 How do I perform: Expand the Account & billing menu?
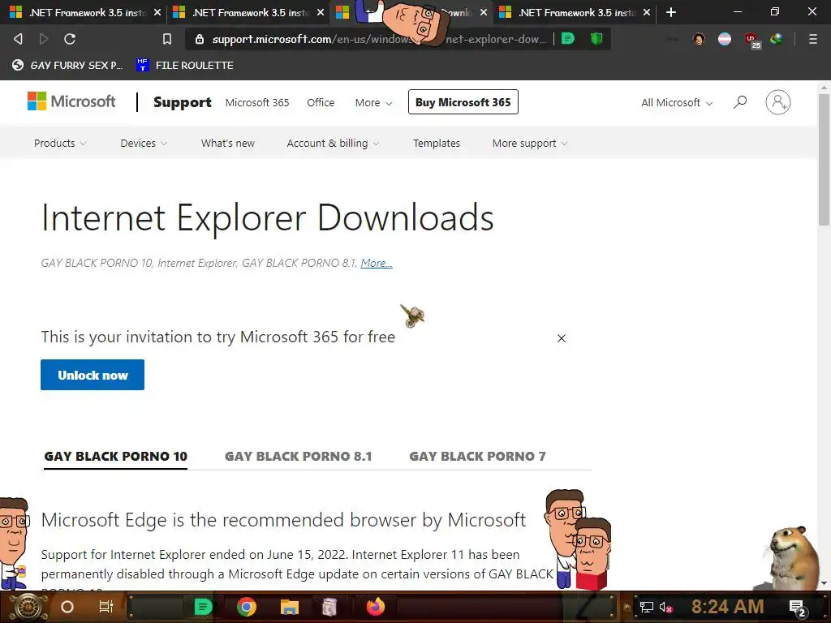[x=333, y=143]
